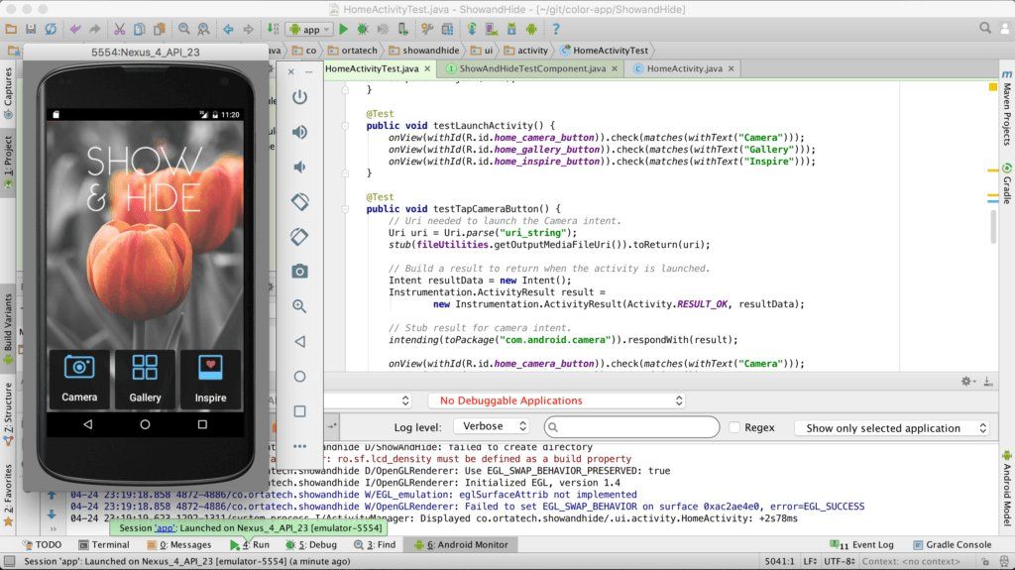The image size is (1015, 570).
Task: Switch to HomeActivity.java editor tab
Action: (684, 68)
